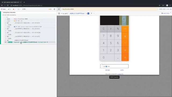Close the Selector Playground with X
This screenshot has height=97, width=172.
point(171,13)
